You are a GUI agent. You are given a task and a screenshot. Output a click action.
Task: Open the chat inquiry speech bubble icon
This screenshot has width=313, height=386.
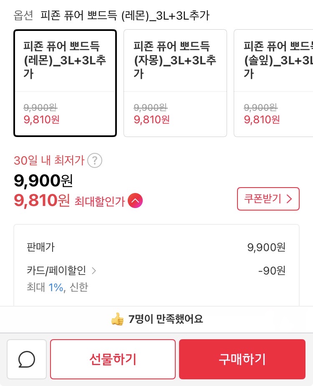(x=27, y=359)
